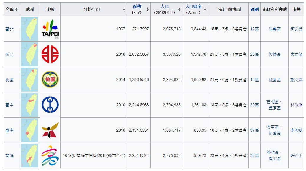This screenshot has height=171, width=306.
Task: Open the New Taipei red emblem image
Action: click(50, 54)
